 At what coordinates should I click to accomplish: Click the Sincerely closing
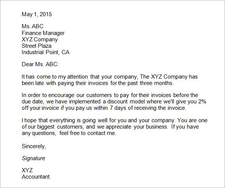[34, 146]
